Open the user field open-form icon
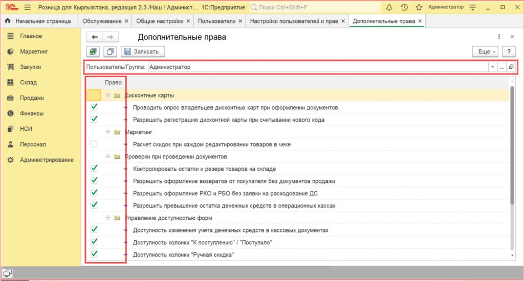Screen dimensions: 524x281 [x=511, y=67]
